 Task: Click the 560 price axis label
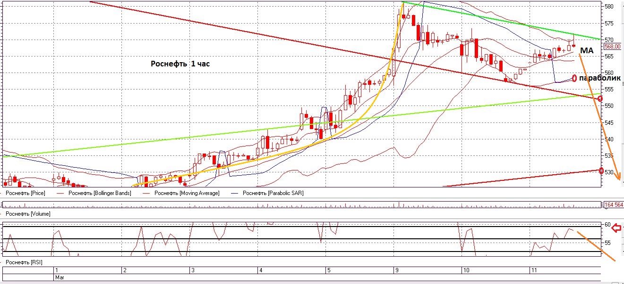[609, 73]
